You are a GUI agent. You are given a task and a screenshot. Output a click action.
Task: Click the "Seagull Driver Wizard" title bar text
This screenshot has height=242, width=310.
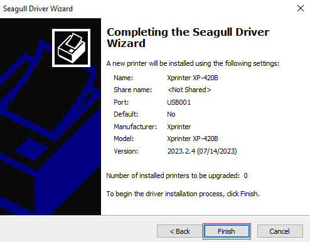[38, 9]
